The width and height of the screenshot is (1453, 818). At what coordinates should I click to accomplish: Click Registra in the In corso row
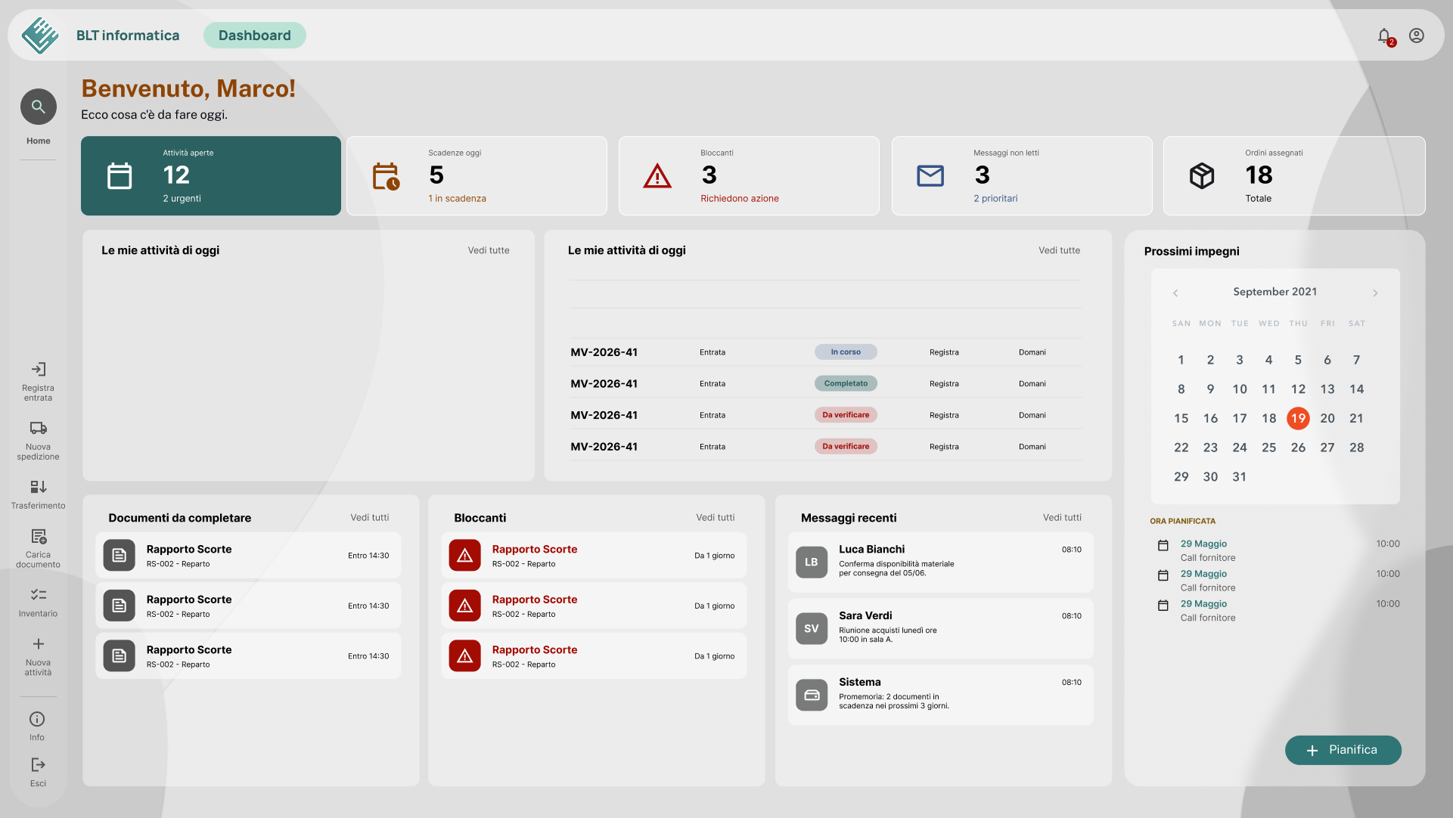[944, 352]
